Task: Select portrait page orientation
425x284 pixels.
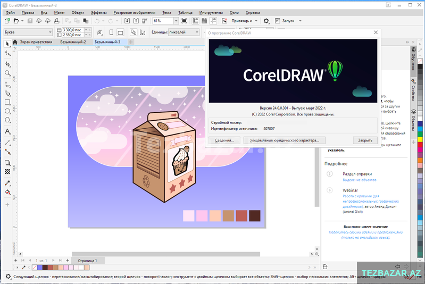Action: (111, 32)
